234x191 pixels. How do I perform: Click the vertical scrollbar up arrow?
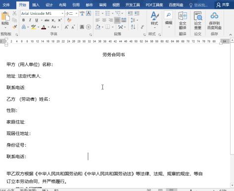(232, 40)
